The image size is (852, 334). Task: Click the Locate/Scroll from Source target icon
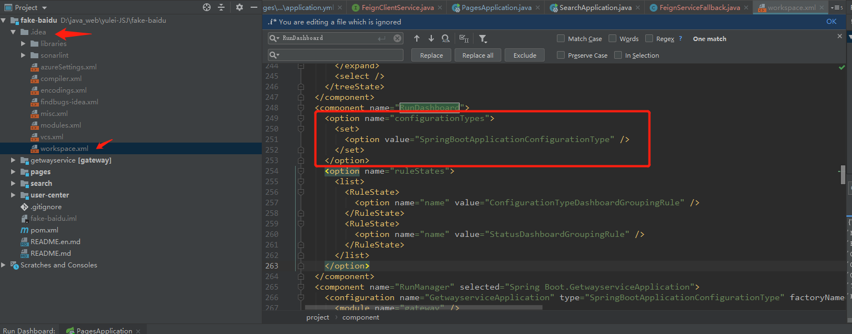point(207,7)
